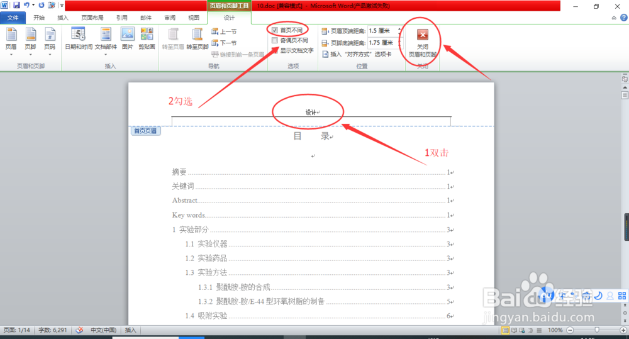Enable 奇偶页不同 checkbox
This screenshot has width=629, height=339.
275,40
